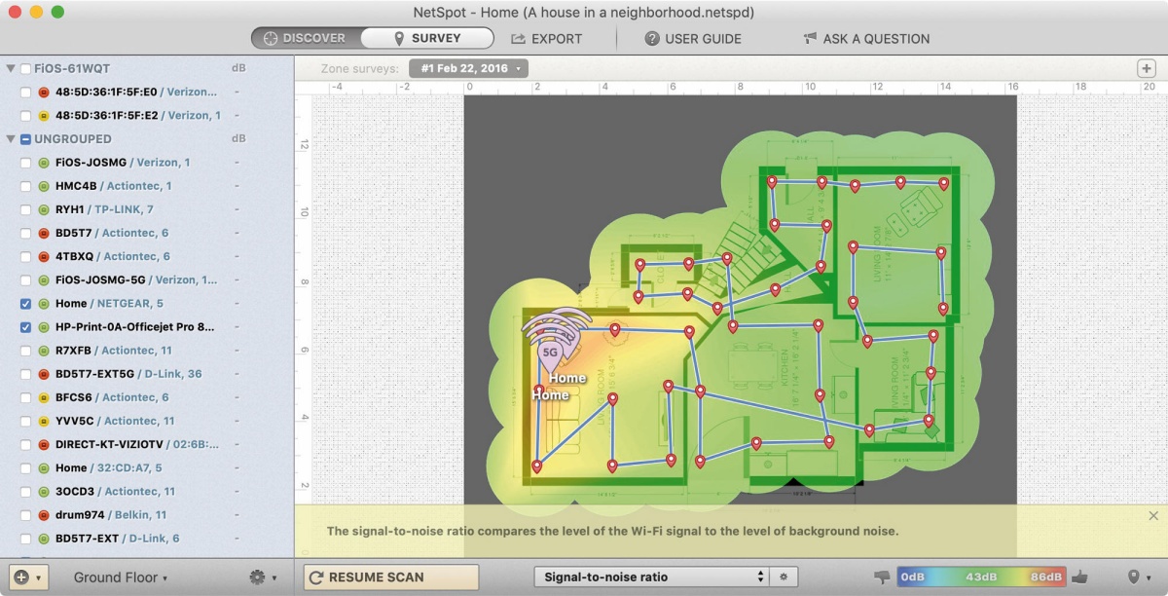Check the BD5T7 / Actiontec, 6 checkbox
The image size is (1168, 596).
pos(25,233)
